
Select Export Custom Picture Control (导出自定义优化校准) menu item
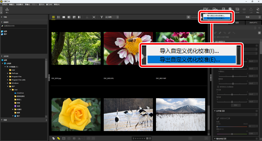pos(216,18)
